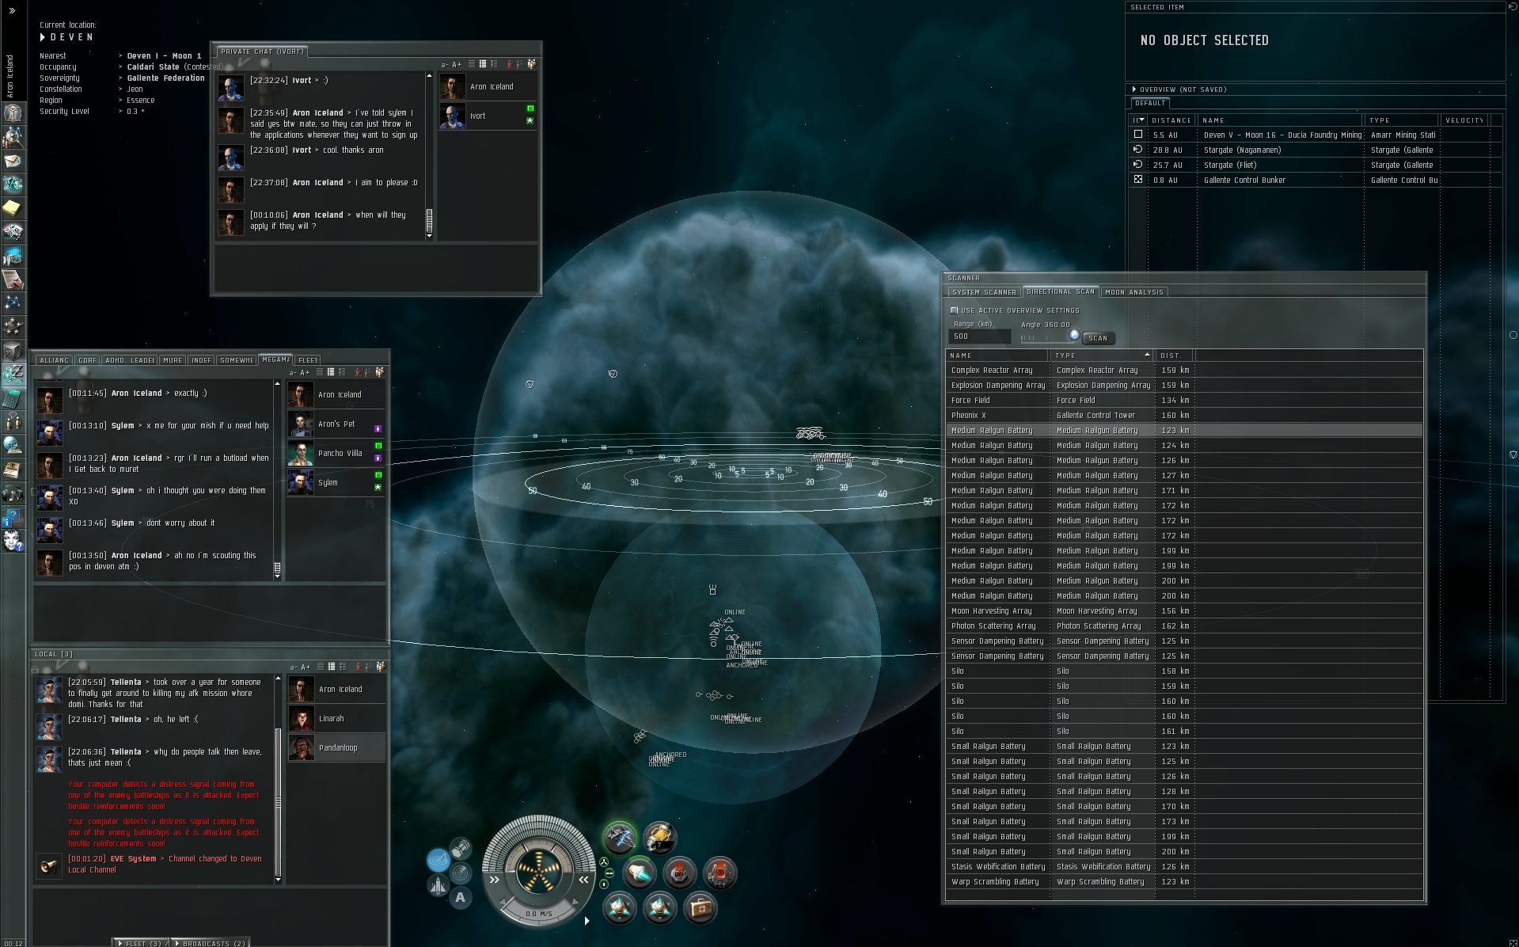Screen dimensions: 1519x947
Task: Toggle the Stargate (Nagamanen) row icon
Action: click(1138, 150)
